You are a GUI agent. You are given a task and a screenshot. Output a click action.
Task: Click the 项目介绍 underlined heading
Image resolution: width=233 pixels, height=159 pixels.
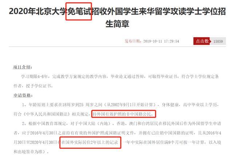point(23,67)
